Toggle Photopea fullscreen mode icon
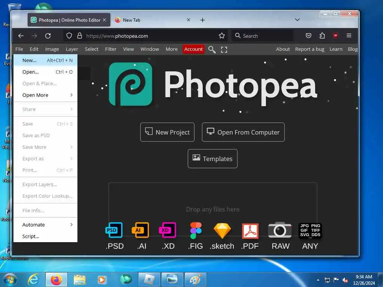This screenshot has width=383, height=287. point(224,50)
